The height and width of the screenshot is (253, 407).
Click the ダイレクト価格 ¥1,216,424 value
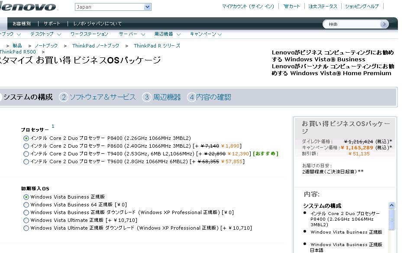(359, 141)
